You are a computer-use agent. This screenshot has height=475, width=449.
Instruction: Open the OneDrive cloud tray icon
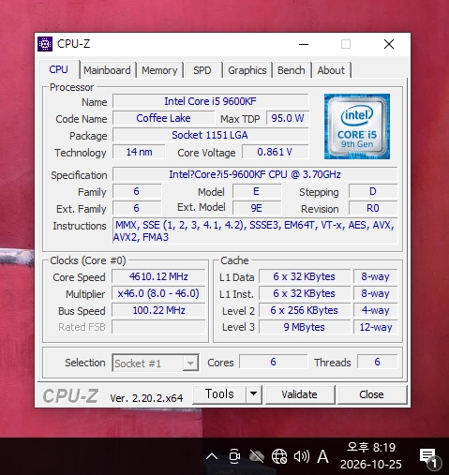(257, 456)
